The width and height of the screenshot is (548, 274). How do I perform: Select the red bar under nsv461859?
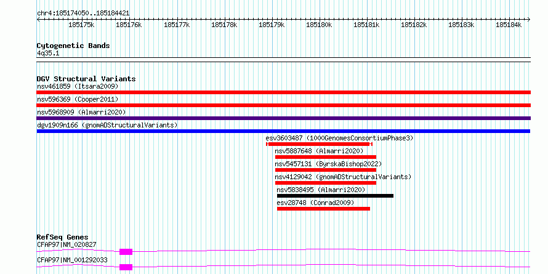tap(284, 92)
